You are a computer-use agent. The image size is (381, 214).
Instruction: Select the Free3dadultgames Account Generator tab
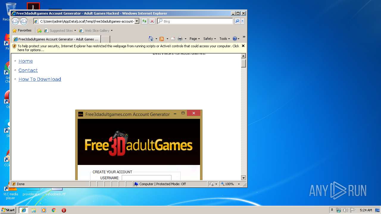click(x=56, y=39)
